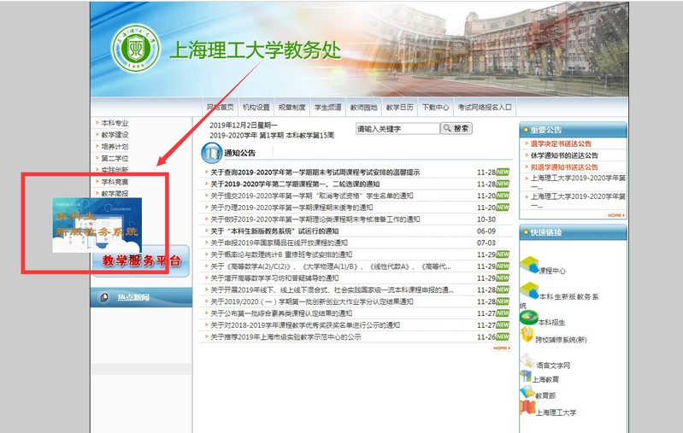Open 实践创新 in left sidebar
This screenshot has width=683, height=433.
(115, 170)
